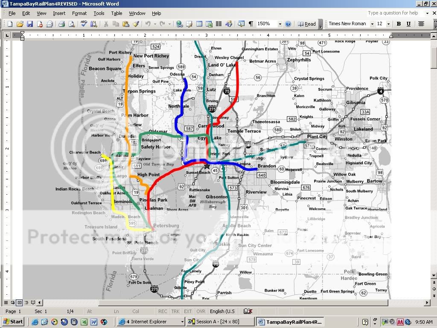Activate the Drawing toolbar icon

tap(229, 24)
